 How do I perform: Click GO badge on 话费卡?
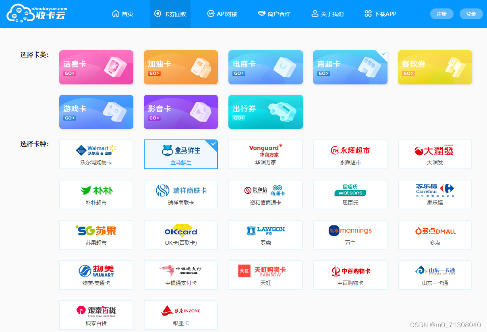pos(69,74)
